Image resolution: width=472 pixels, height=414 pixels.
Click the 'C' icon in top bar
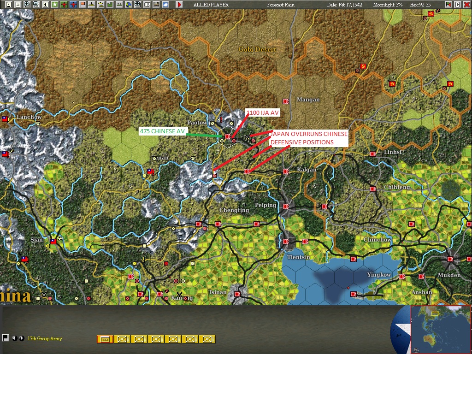pos(457,5)
